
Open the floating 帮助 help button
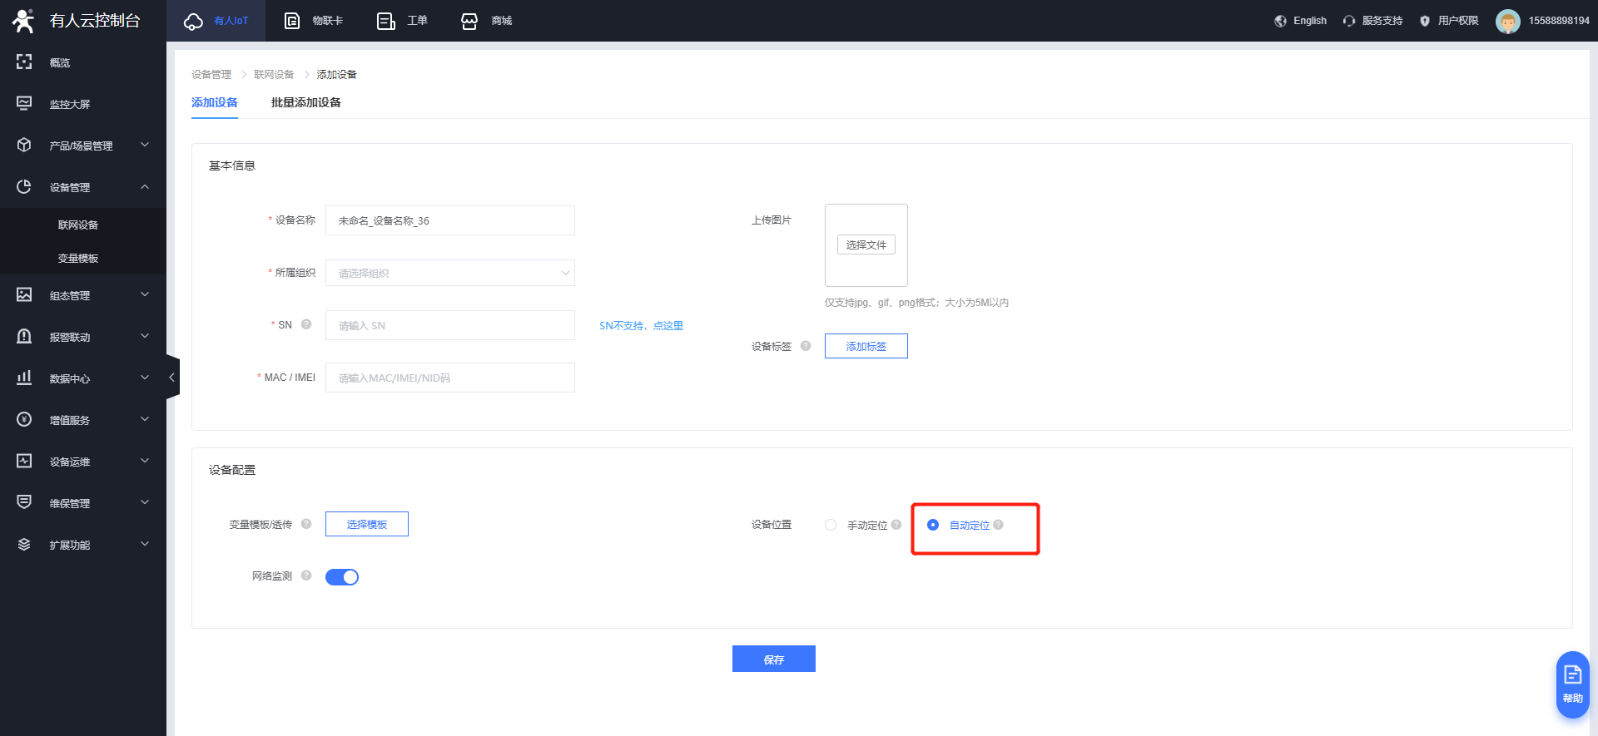tap(1573, 684)
